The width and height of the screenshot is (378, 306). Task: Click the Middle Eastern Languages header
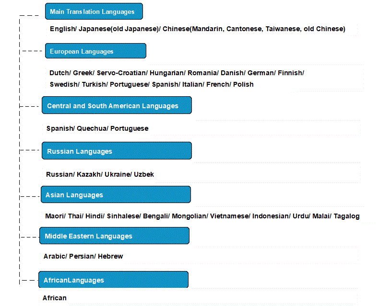pyautogui.click(x=114, y=236)
